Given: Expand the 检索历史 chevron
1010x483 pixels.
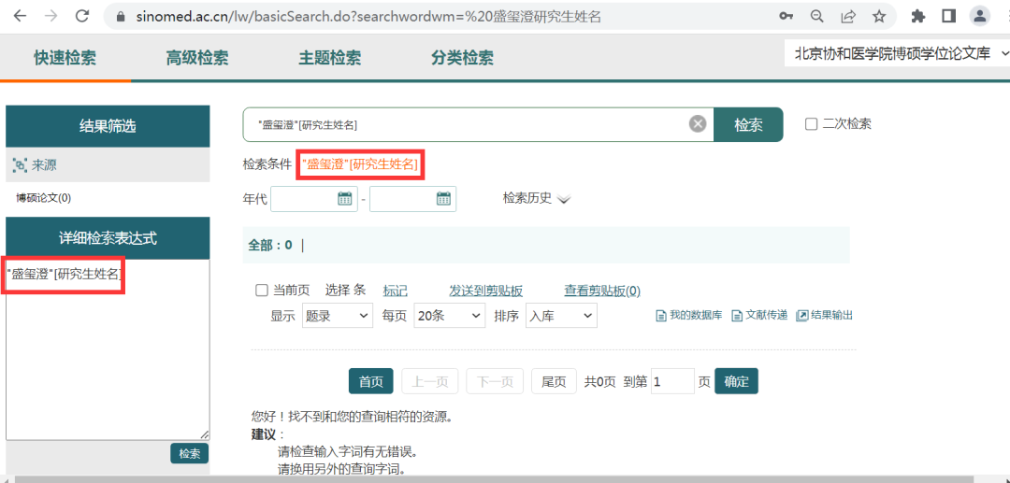Looking at the screenshot, I should coord(564,199).
